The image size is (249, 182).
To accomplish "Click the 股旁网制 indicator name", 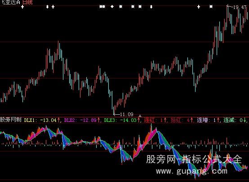I will coord(11,120).
